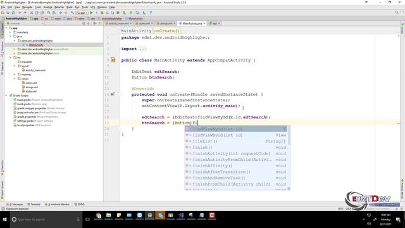Open the VCS menu
Image resolution: width=405 pixels, height=228 pixels.
pos(93,7)
